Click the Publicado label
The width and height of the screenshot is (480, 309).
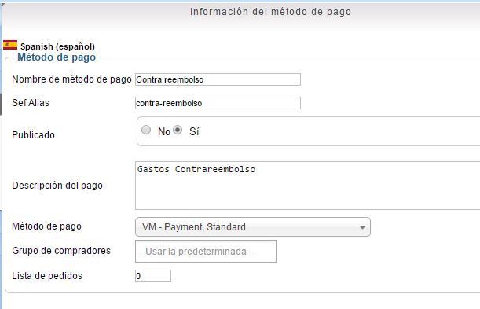pyautogui.click(x=33, y=135)
